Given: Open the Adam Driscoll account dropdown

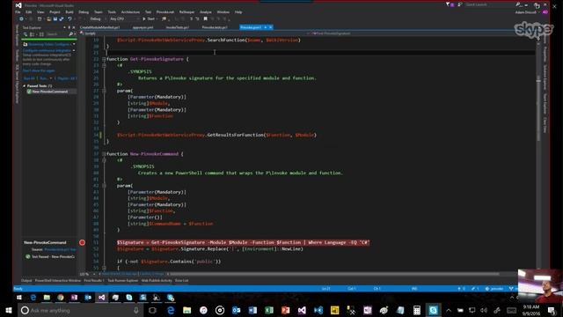Looking at the screenshot, I should pyautogui.click(x=528, y=12).
